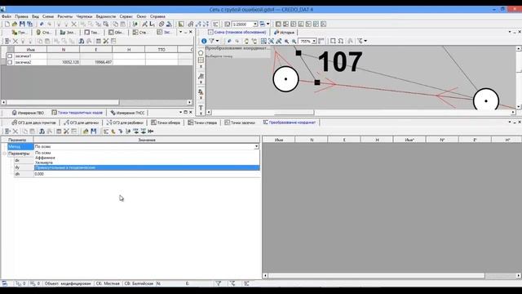Click the N column header in points table
This screenshot has width=522, height=294.
[x=64, y=50]
